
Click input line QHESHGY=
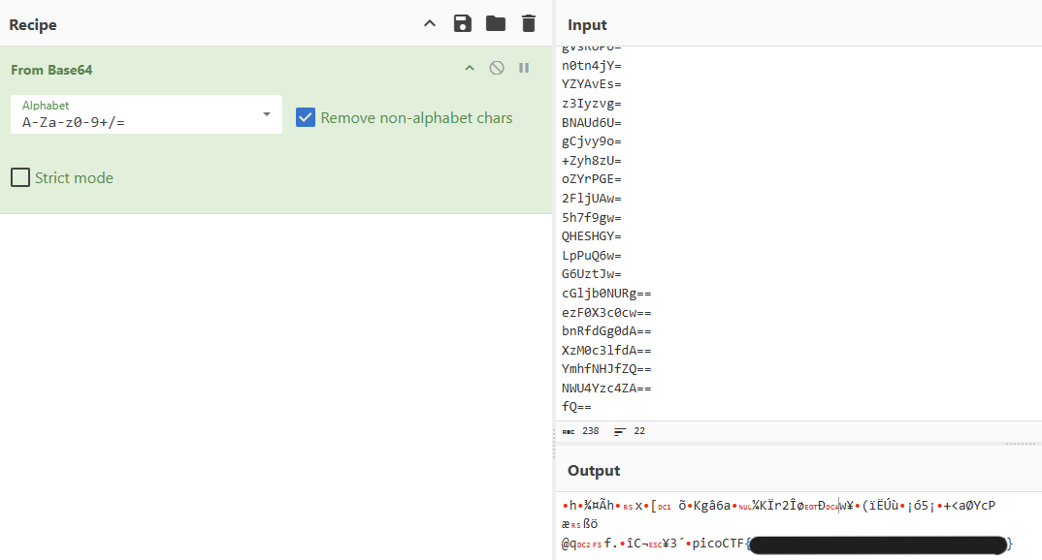592,236
